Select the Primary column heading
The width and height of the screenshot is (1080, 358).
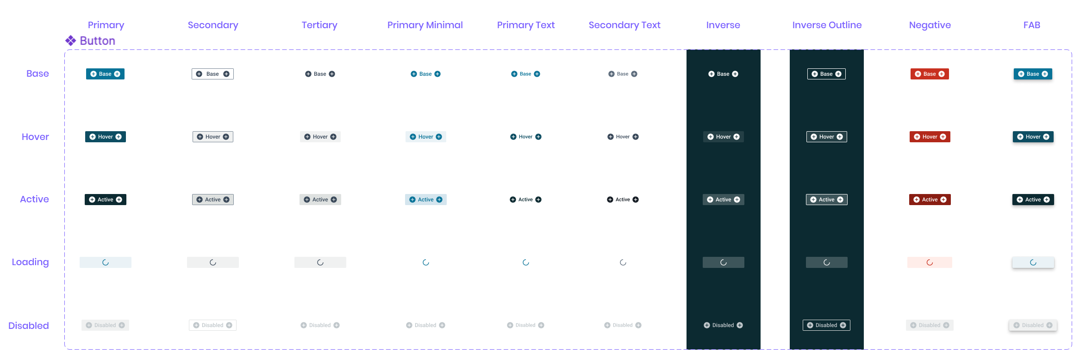coord(106,25)
